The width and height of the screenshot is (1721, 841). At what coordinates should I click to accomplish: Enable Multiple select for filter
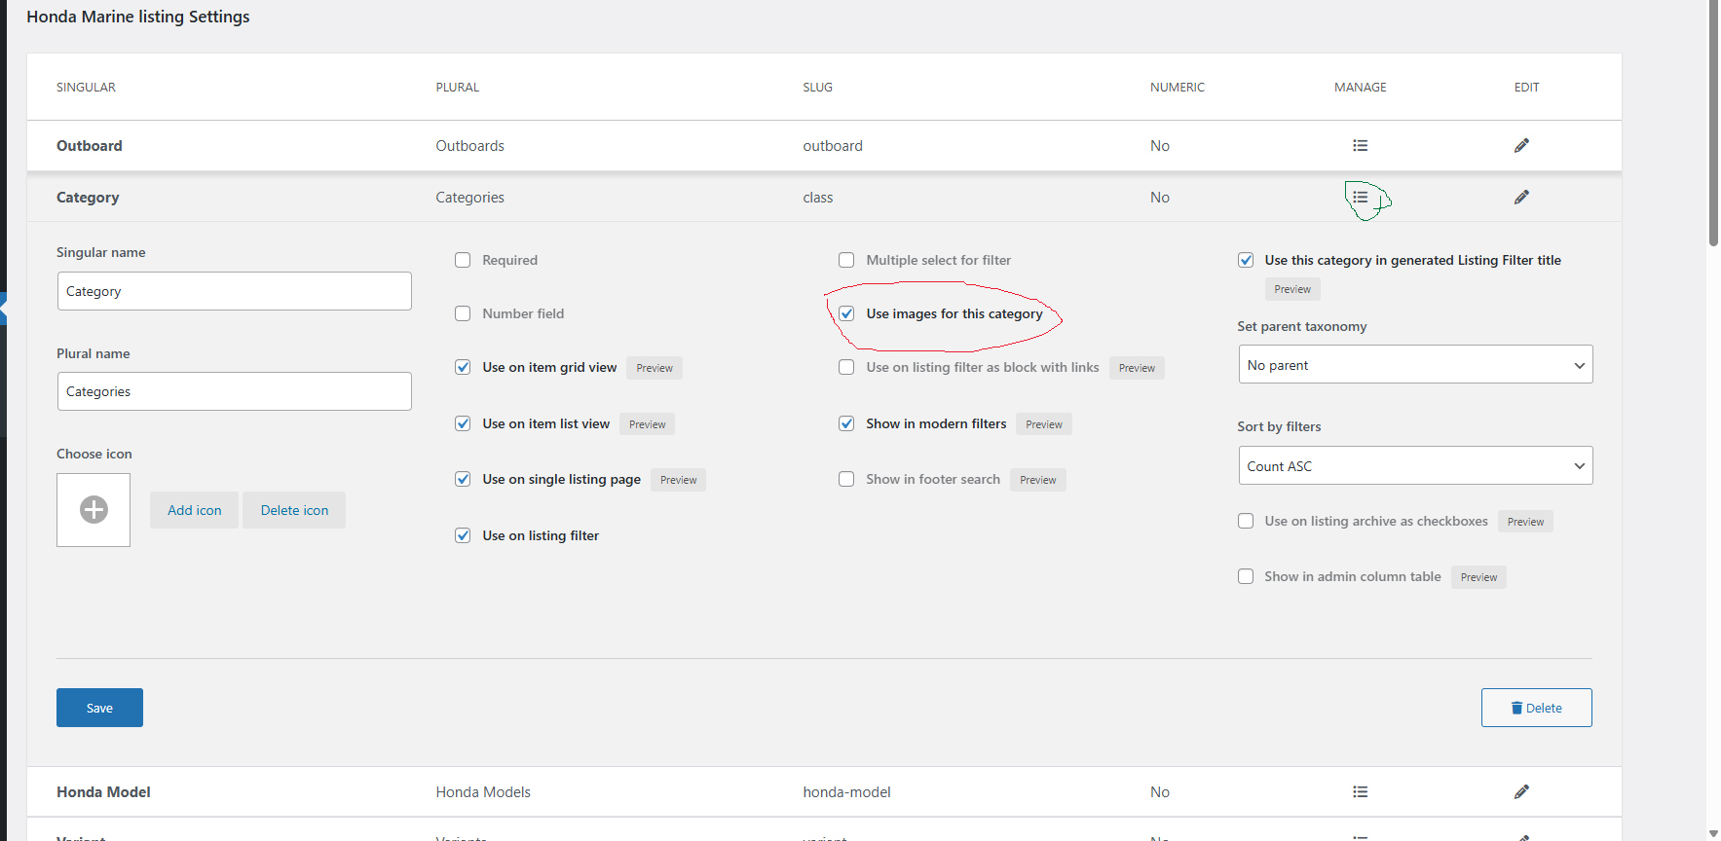point(846,260)
